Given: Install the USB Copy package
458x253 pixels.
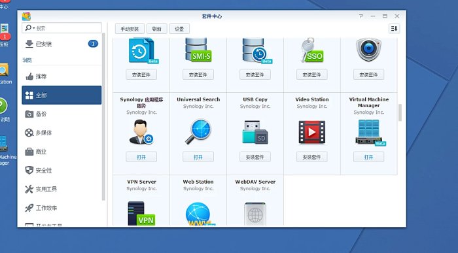Looking at the screenshot, I should (255, 157).
